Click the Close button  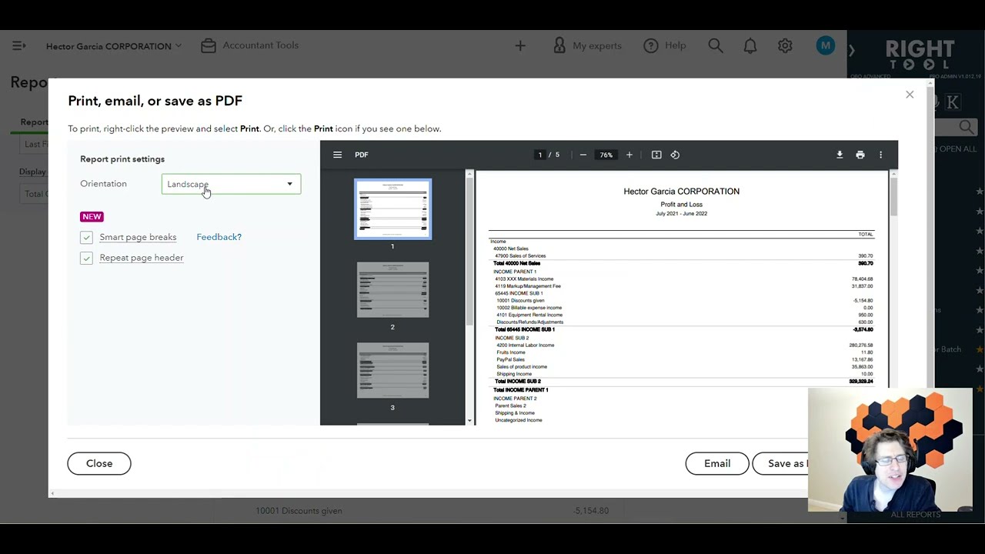pos(99,463)
